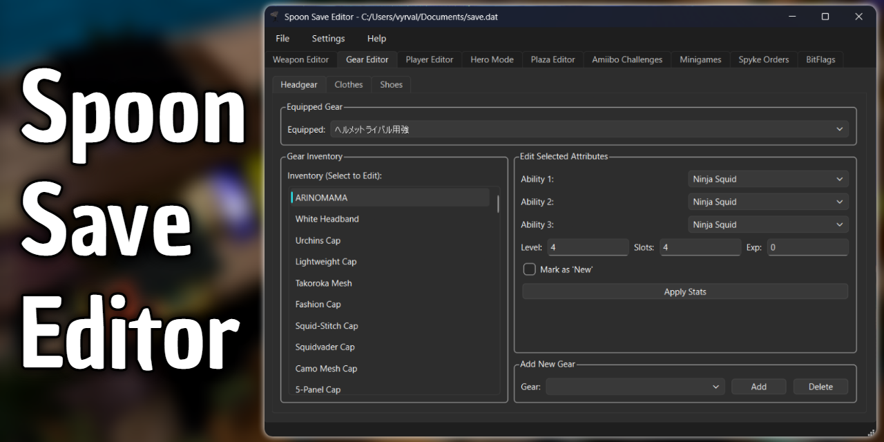
Task: Open the Ability 2 dropdown
Action: pos(768,202)
